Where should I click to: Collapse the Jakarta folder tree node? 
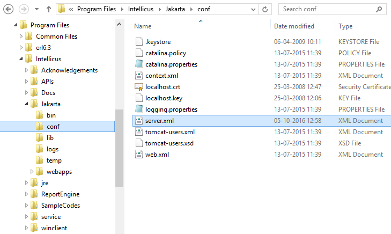click(x=26, y=104)
